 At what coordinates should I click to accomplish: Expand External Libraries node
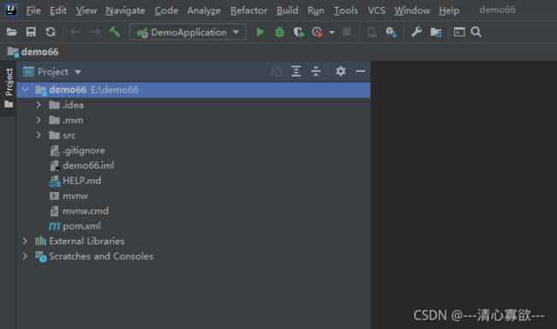point(25,241)
